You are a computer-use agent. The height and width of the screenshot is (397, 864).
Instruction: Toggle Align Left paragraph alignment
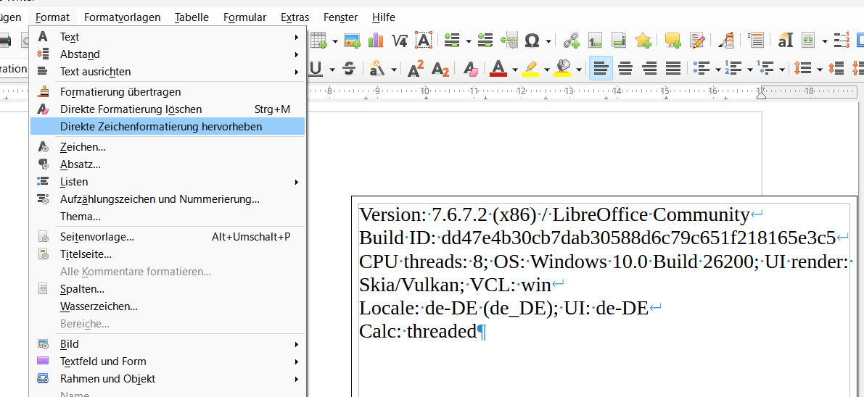click(601, 69)
